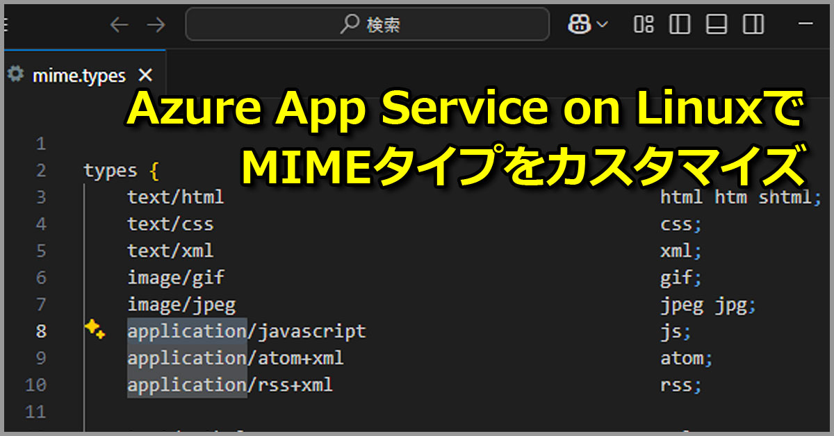This screenshot has width=834, height=436.
Task: Open Copilot chat icon in title bar
Action: point(578,25)
